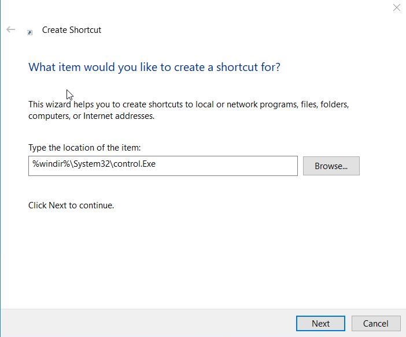Focus the item location text field
The height and width of the screenshot is (337, 406).
tap(163, 166)
